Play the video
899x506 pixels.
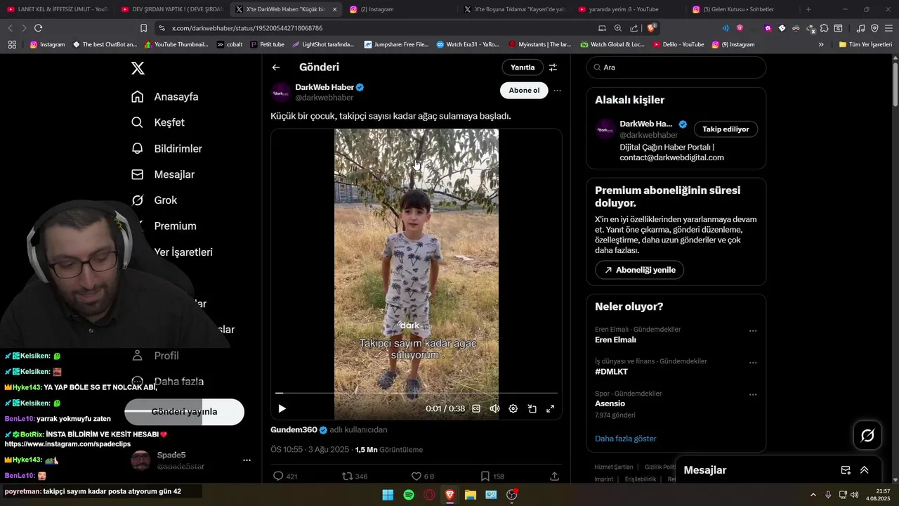[282, 408]
